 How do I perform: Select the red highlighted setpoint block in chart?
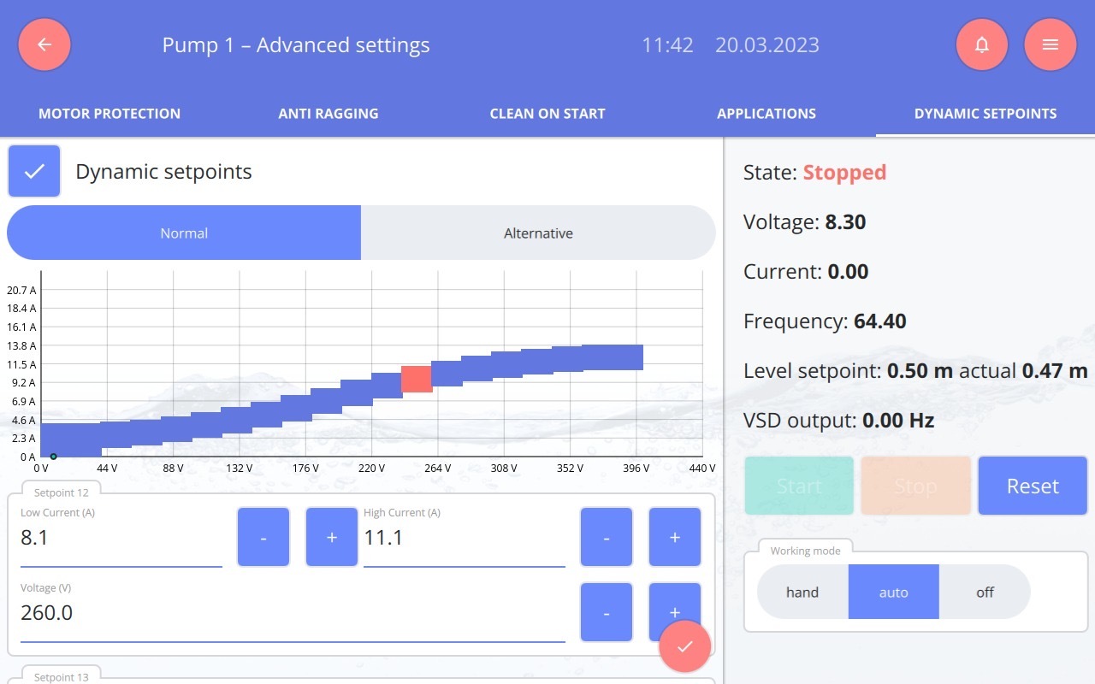coord(417,379)
